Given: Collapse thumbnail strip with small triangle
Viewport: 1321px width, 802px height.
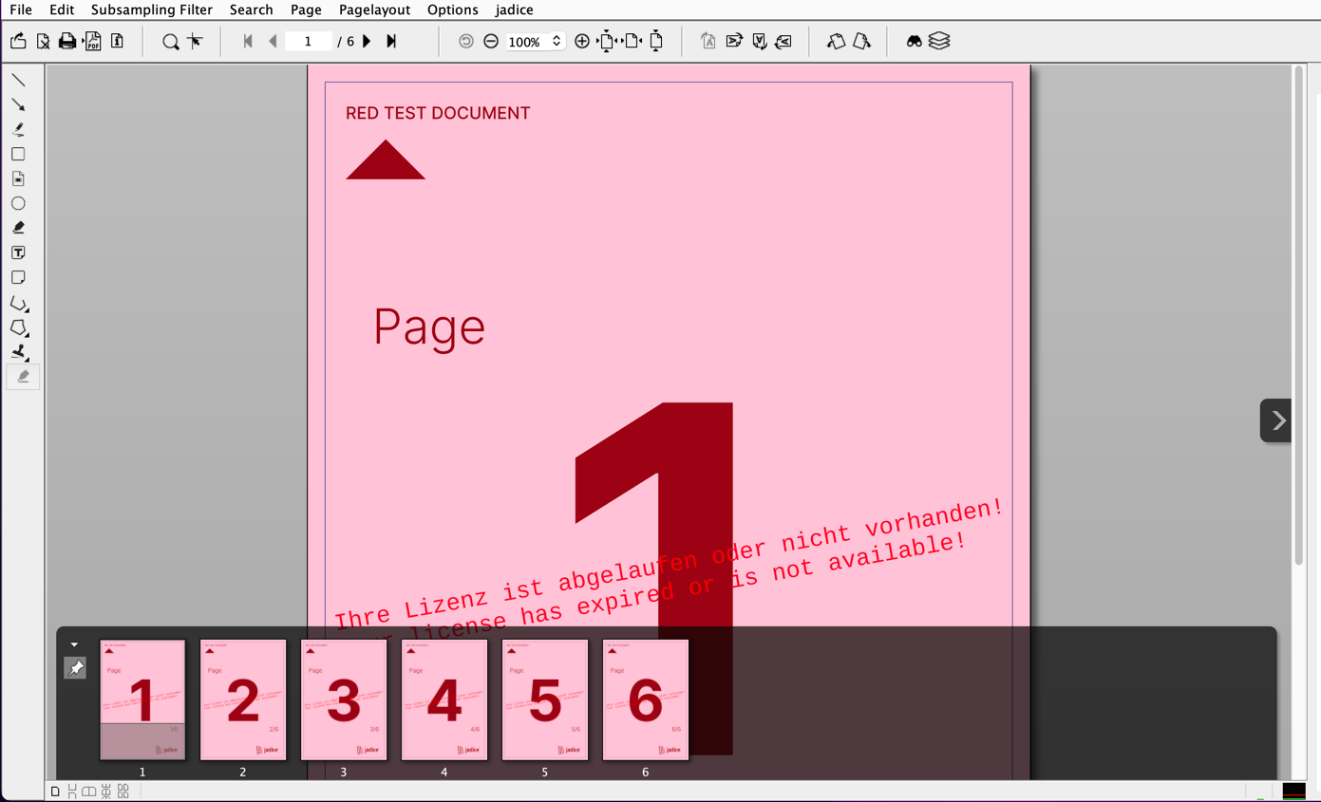Looking at the screenshot, I should 74,645.
